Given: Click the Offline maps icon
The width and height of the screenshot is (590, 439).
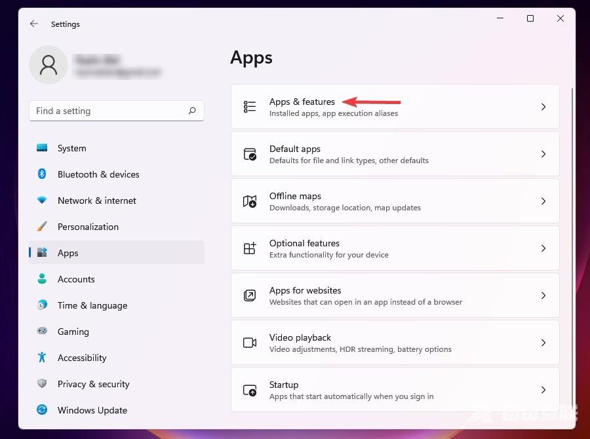Looking at the screenshot, I should pyautogui.click(x=249, y=200).
